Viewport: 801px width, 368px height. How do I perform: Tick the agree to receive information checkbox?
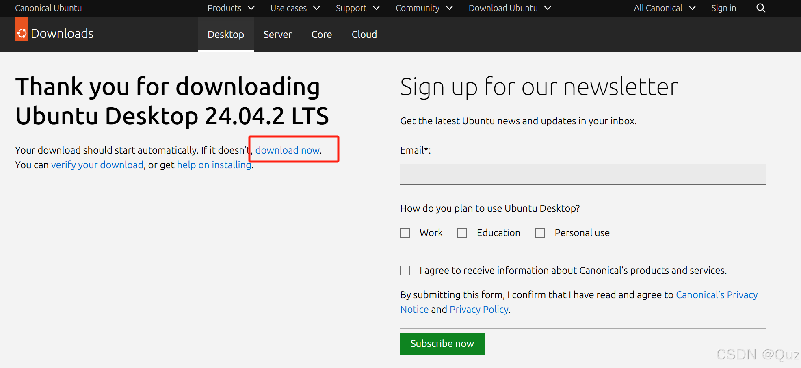pos(405,271)
